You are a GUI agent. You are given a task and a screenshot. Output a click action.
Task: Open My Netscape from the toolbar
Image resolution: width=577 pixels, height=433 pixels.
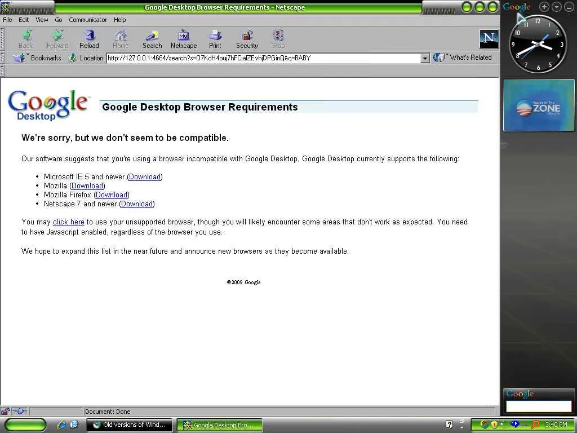point(184,39)
